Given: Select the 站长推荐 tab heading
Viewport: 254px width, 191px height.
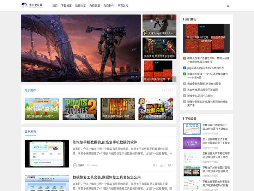Looking at the screenshot, I should (x=30, y=90).
